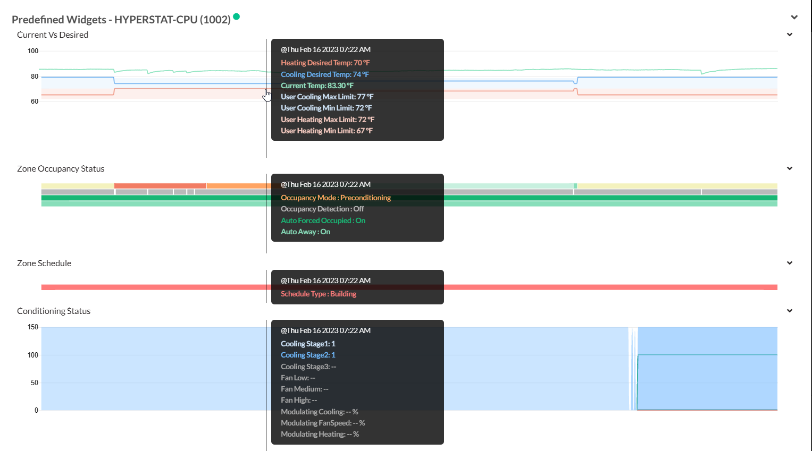The image size is (812, 451).
Task: Click the Zone Occupancy Status heading
Action: tap(61, 168)
